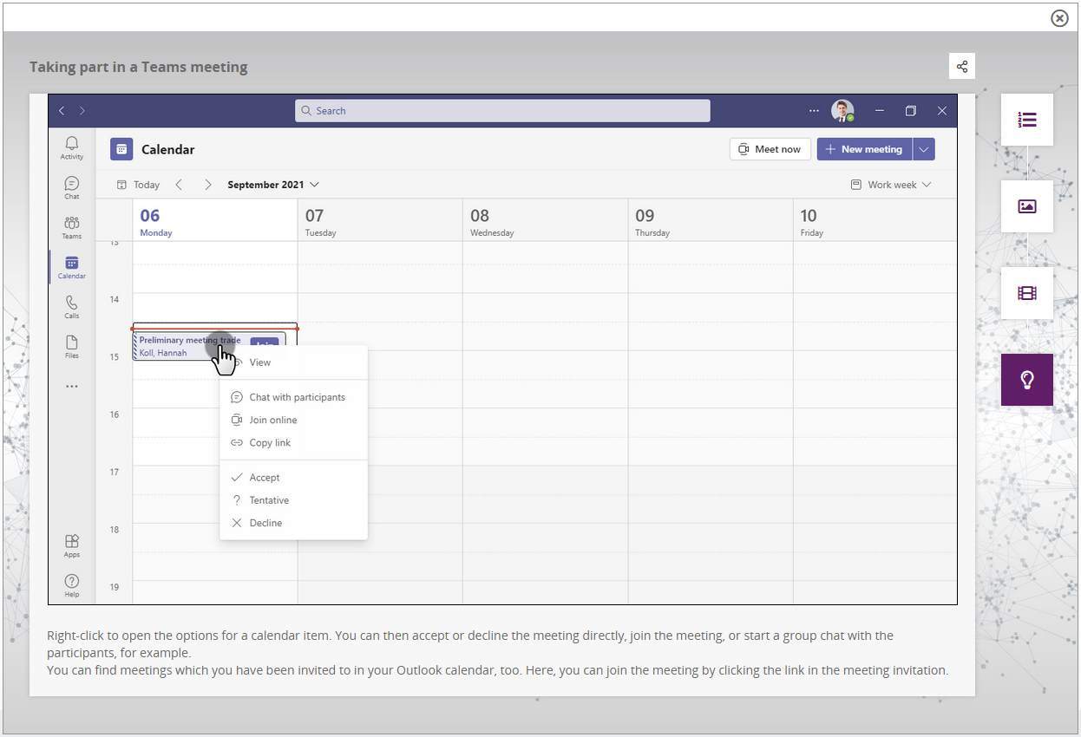Select the lightbulb tips icon

pyautogui.click(x=1027, y=380)
